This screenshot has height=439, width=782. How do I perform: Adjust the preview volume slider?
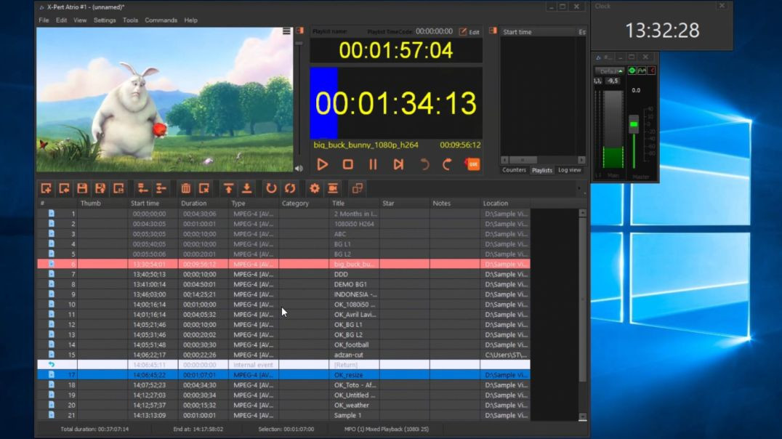(x=299, y=44)
